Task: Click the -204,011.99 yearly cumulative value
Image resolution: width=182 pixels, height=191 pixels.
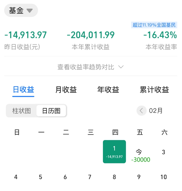Action: pos(91,35)
